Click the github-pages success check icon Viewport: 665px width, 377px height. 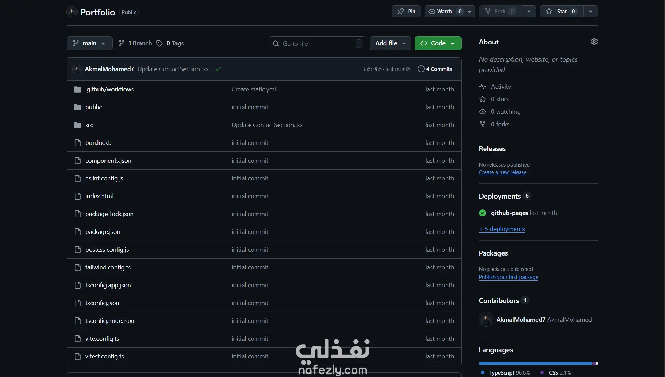pos(483,213)
